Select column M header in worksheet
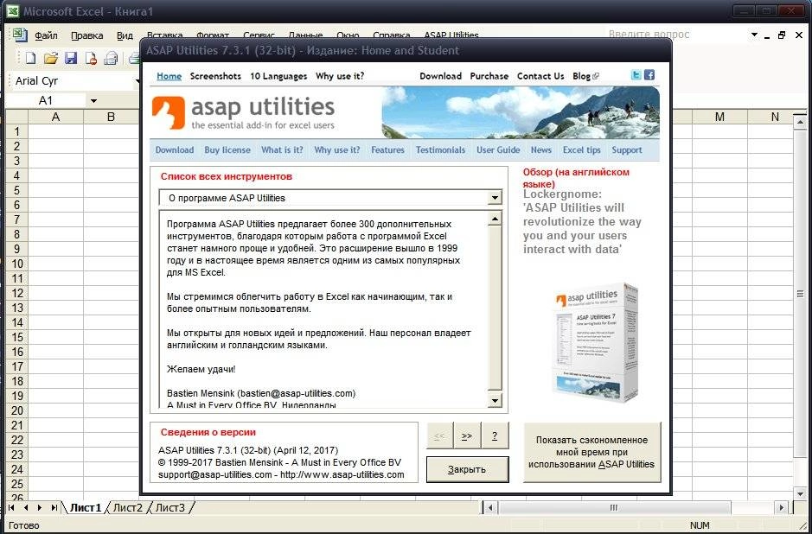Viewport: 812px width, 534px height. coord(719,117)
